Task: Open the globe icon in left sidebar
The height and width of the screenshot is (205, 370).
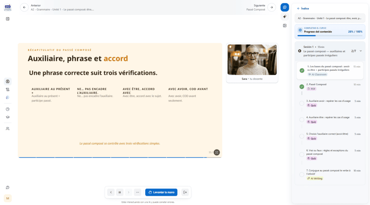Action: coord(8,81)
